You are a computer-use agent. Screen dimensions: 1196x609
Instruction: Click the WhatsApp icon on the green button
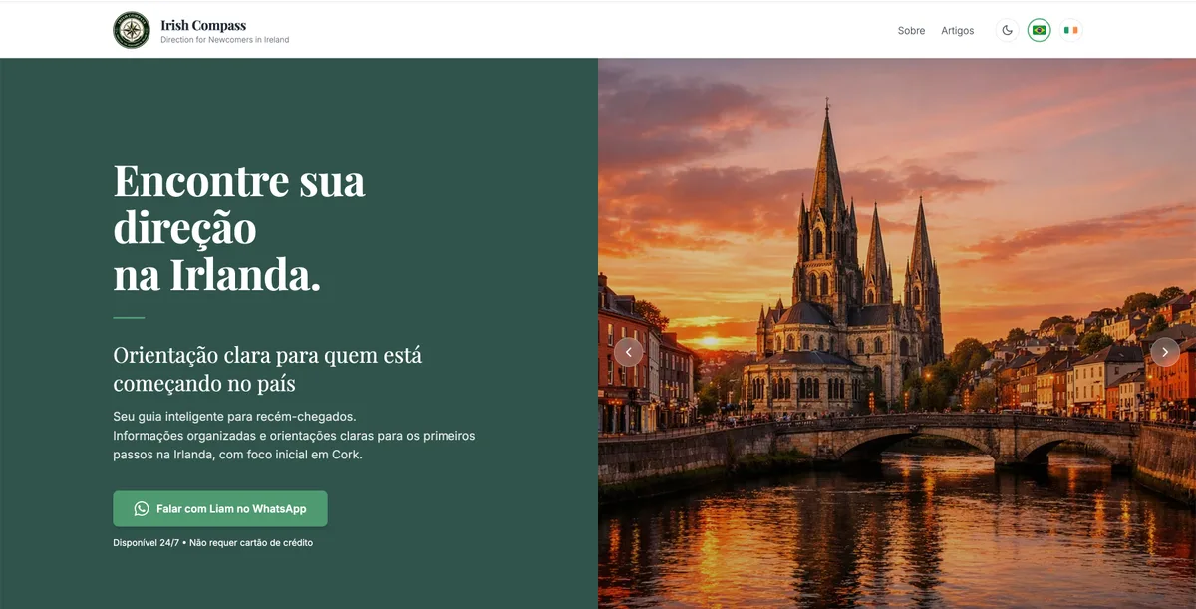(141, 508)
